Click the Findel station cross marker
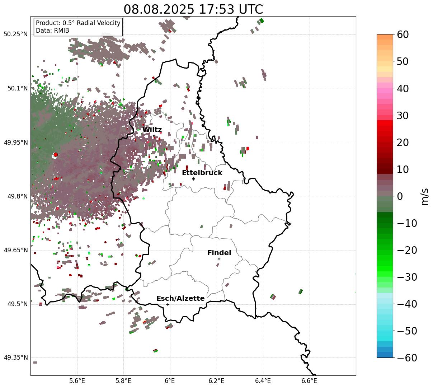Screen dimensions: 433x388 coord(219,259)
